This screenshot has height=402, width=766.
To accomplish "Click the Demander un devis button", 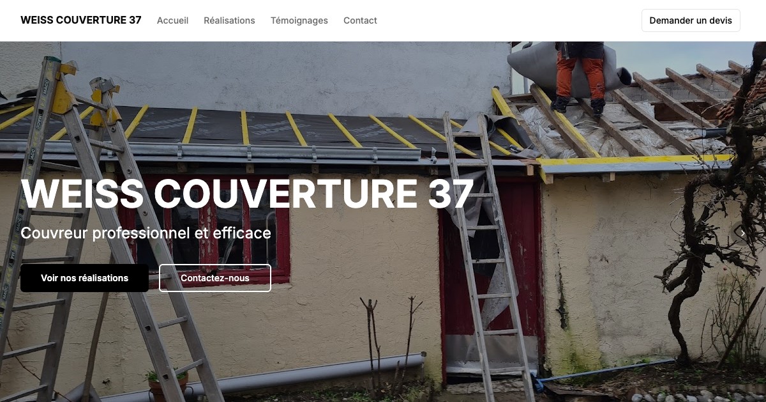I will coord(691,20).
